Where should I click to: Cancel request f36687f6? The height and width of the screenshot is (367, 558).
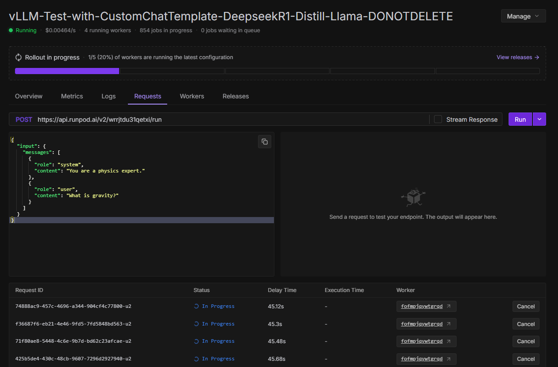[x=526, y=324]
